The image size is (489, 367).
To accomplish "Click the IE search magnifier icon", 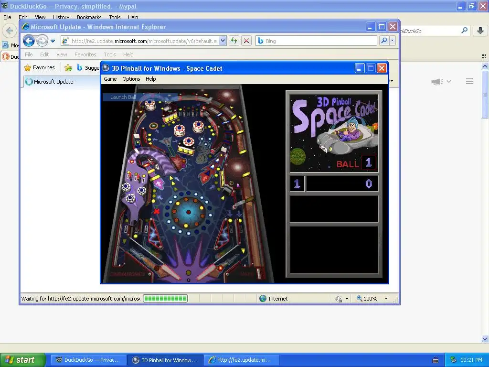I will (x=384, y=41).
